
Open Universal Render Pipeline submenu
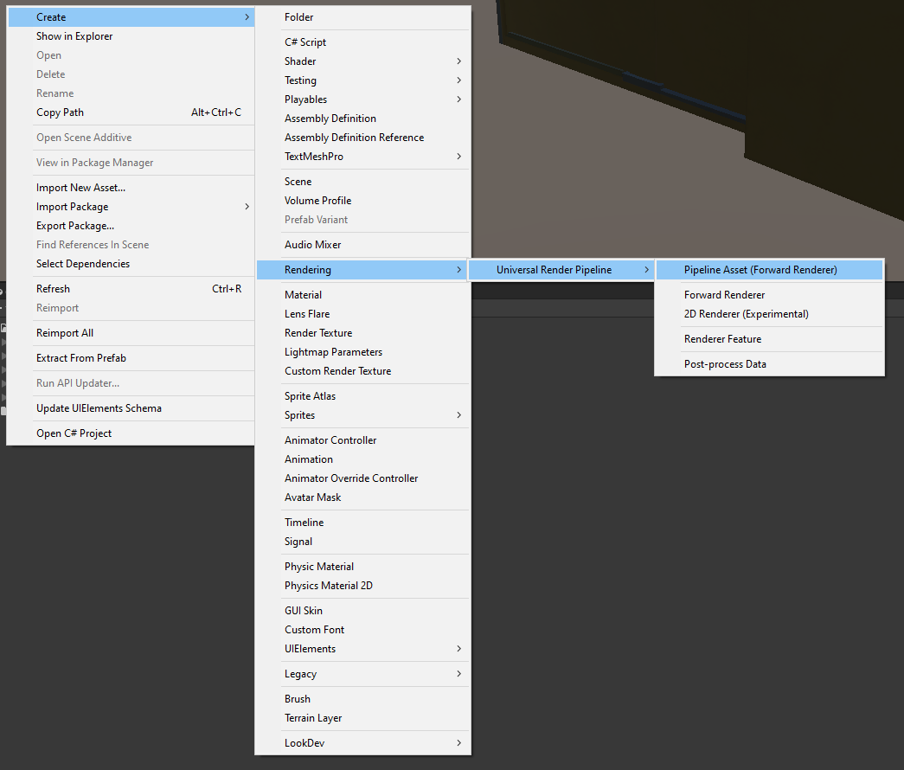pos(561,270)
